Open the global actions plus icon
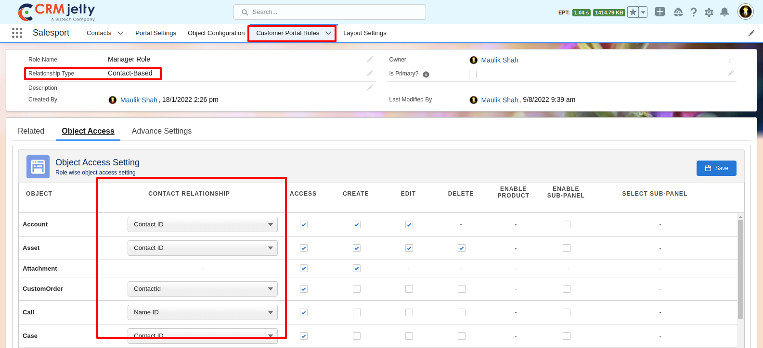This screenshot has height=348, width=763. click(x=660, y=12)
